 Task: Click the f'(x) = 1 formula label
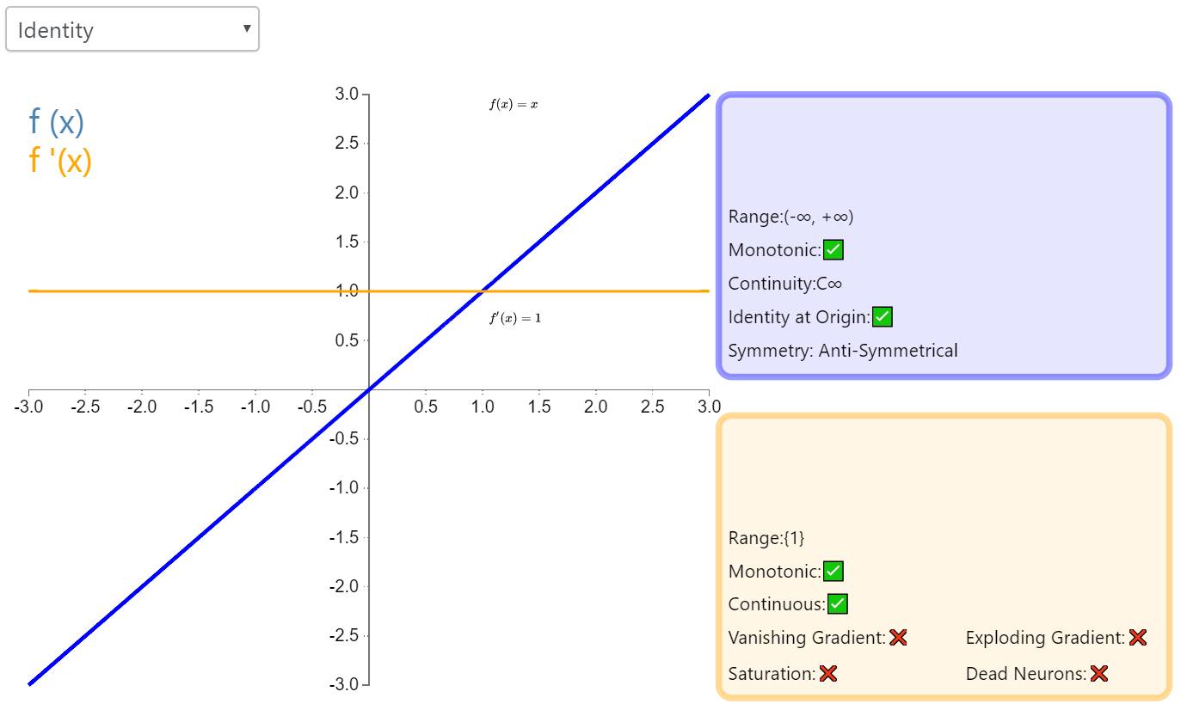(x=515, y=319)
